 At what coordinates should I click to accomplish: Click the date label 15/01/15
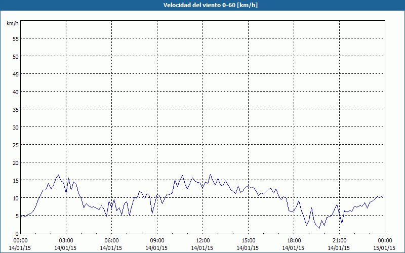[x=384, y=248]
